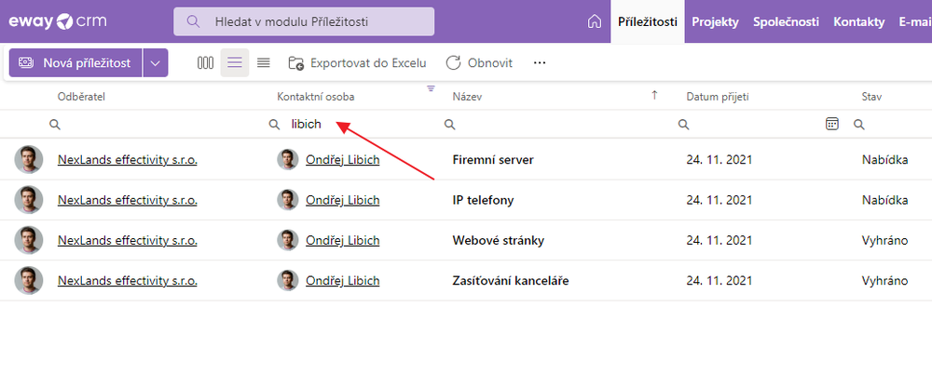Switch to the wide column view icon

(x=206, y=63)
